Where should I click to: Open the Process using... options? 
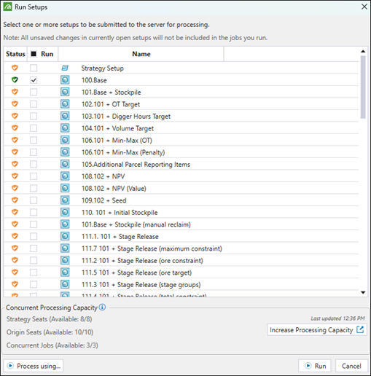point(34,366)
